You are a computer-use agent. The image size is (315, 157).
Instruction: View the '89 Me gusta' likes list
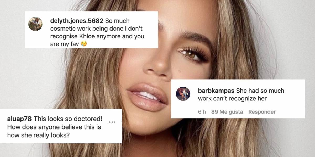click(227, 112)
